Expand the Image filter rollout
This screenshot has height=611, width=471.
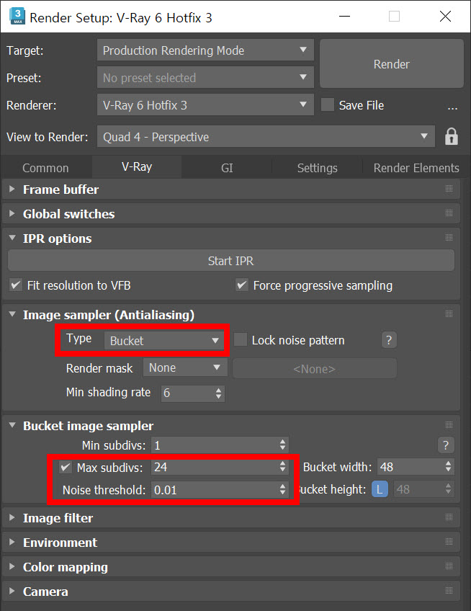click(x=12, y=517)
